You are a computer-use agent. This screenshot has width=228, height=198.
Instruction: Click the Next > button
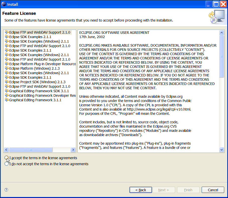pyautogui.click(x=164, y=190)
